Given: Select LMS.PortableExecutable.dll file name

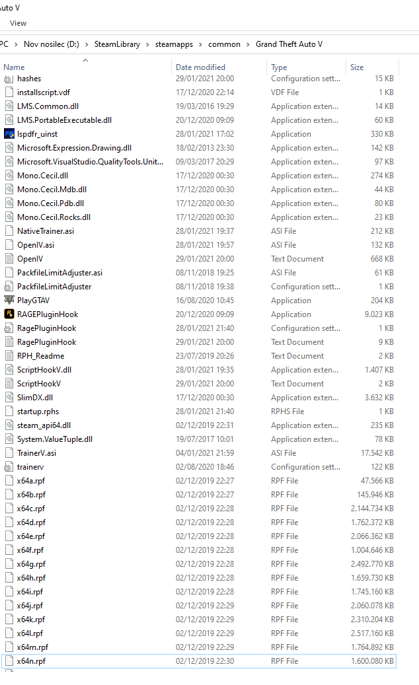Looking at the screenshot, I should 64,120.
